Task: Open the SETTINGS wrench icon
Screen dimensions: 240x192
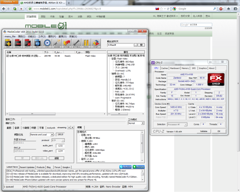Action: [x=76, y=43]
